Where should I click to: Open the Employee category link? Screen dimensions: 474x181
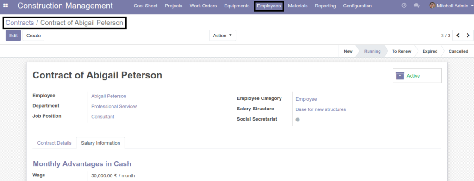tap(306, 99)
